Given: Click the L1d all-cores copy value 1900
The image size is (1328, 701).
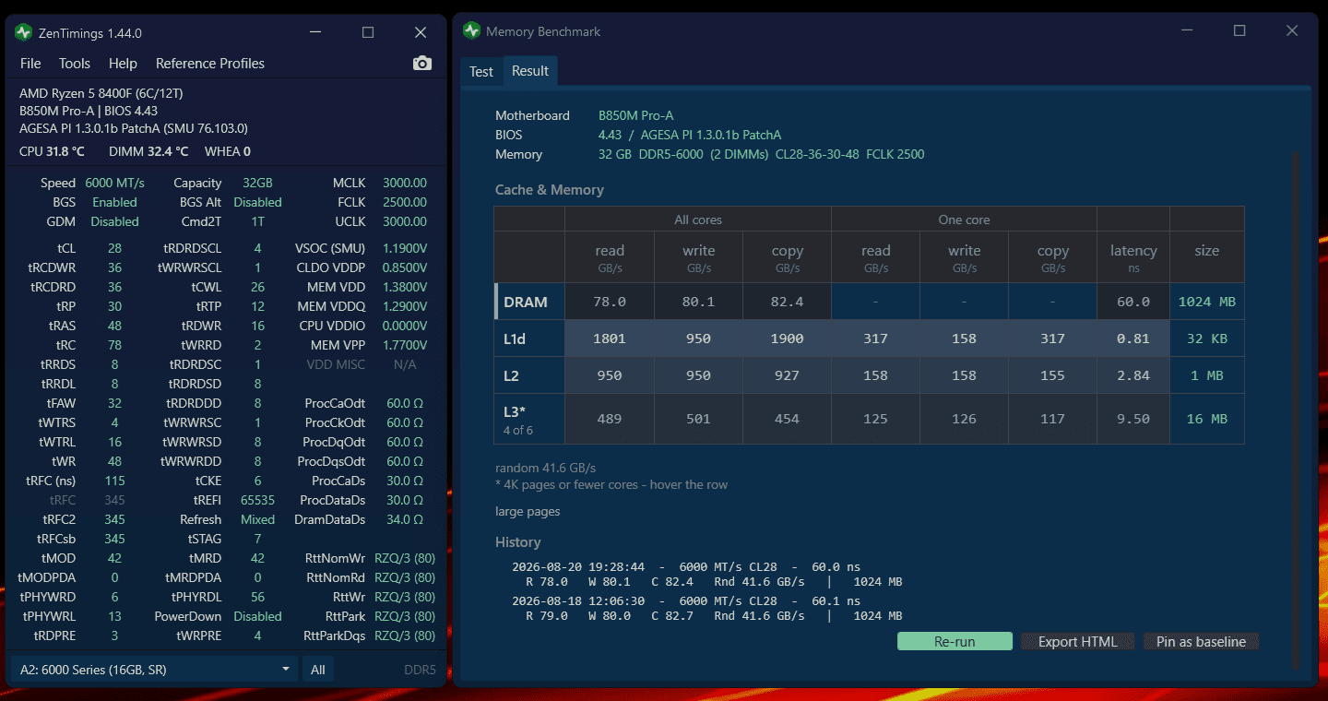Looking at the screenshot, I should 787,339.
